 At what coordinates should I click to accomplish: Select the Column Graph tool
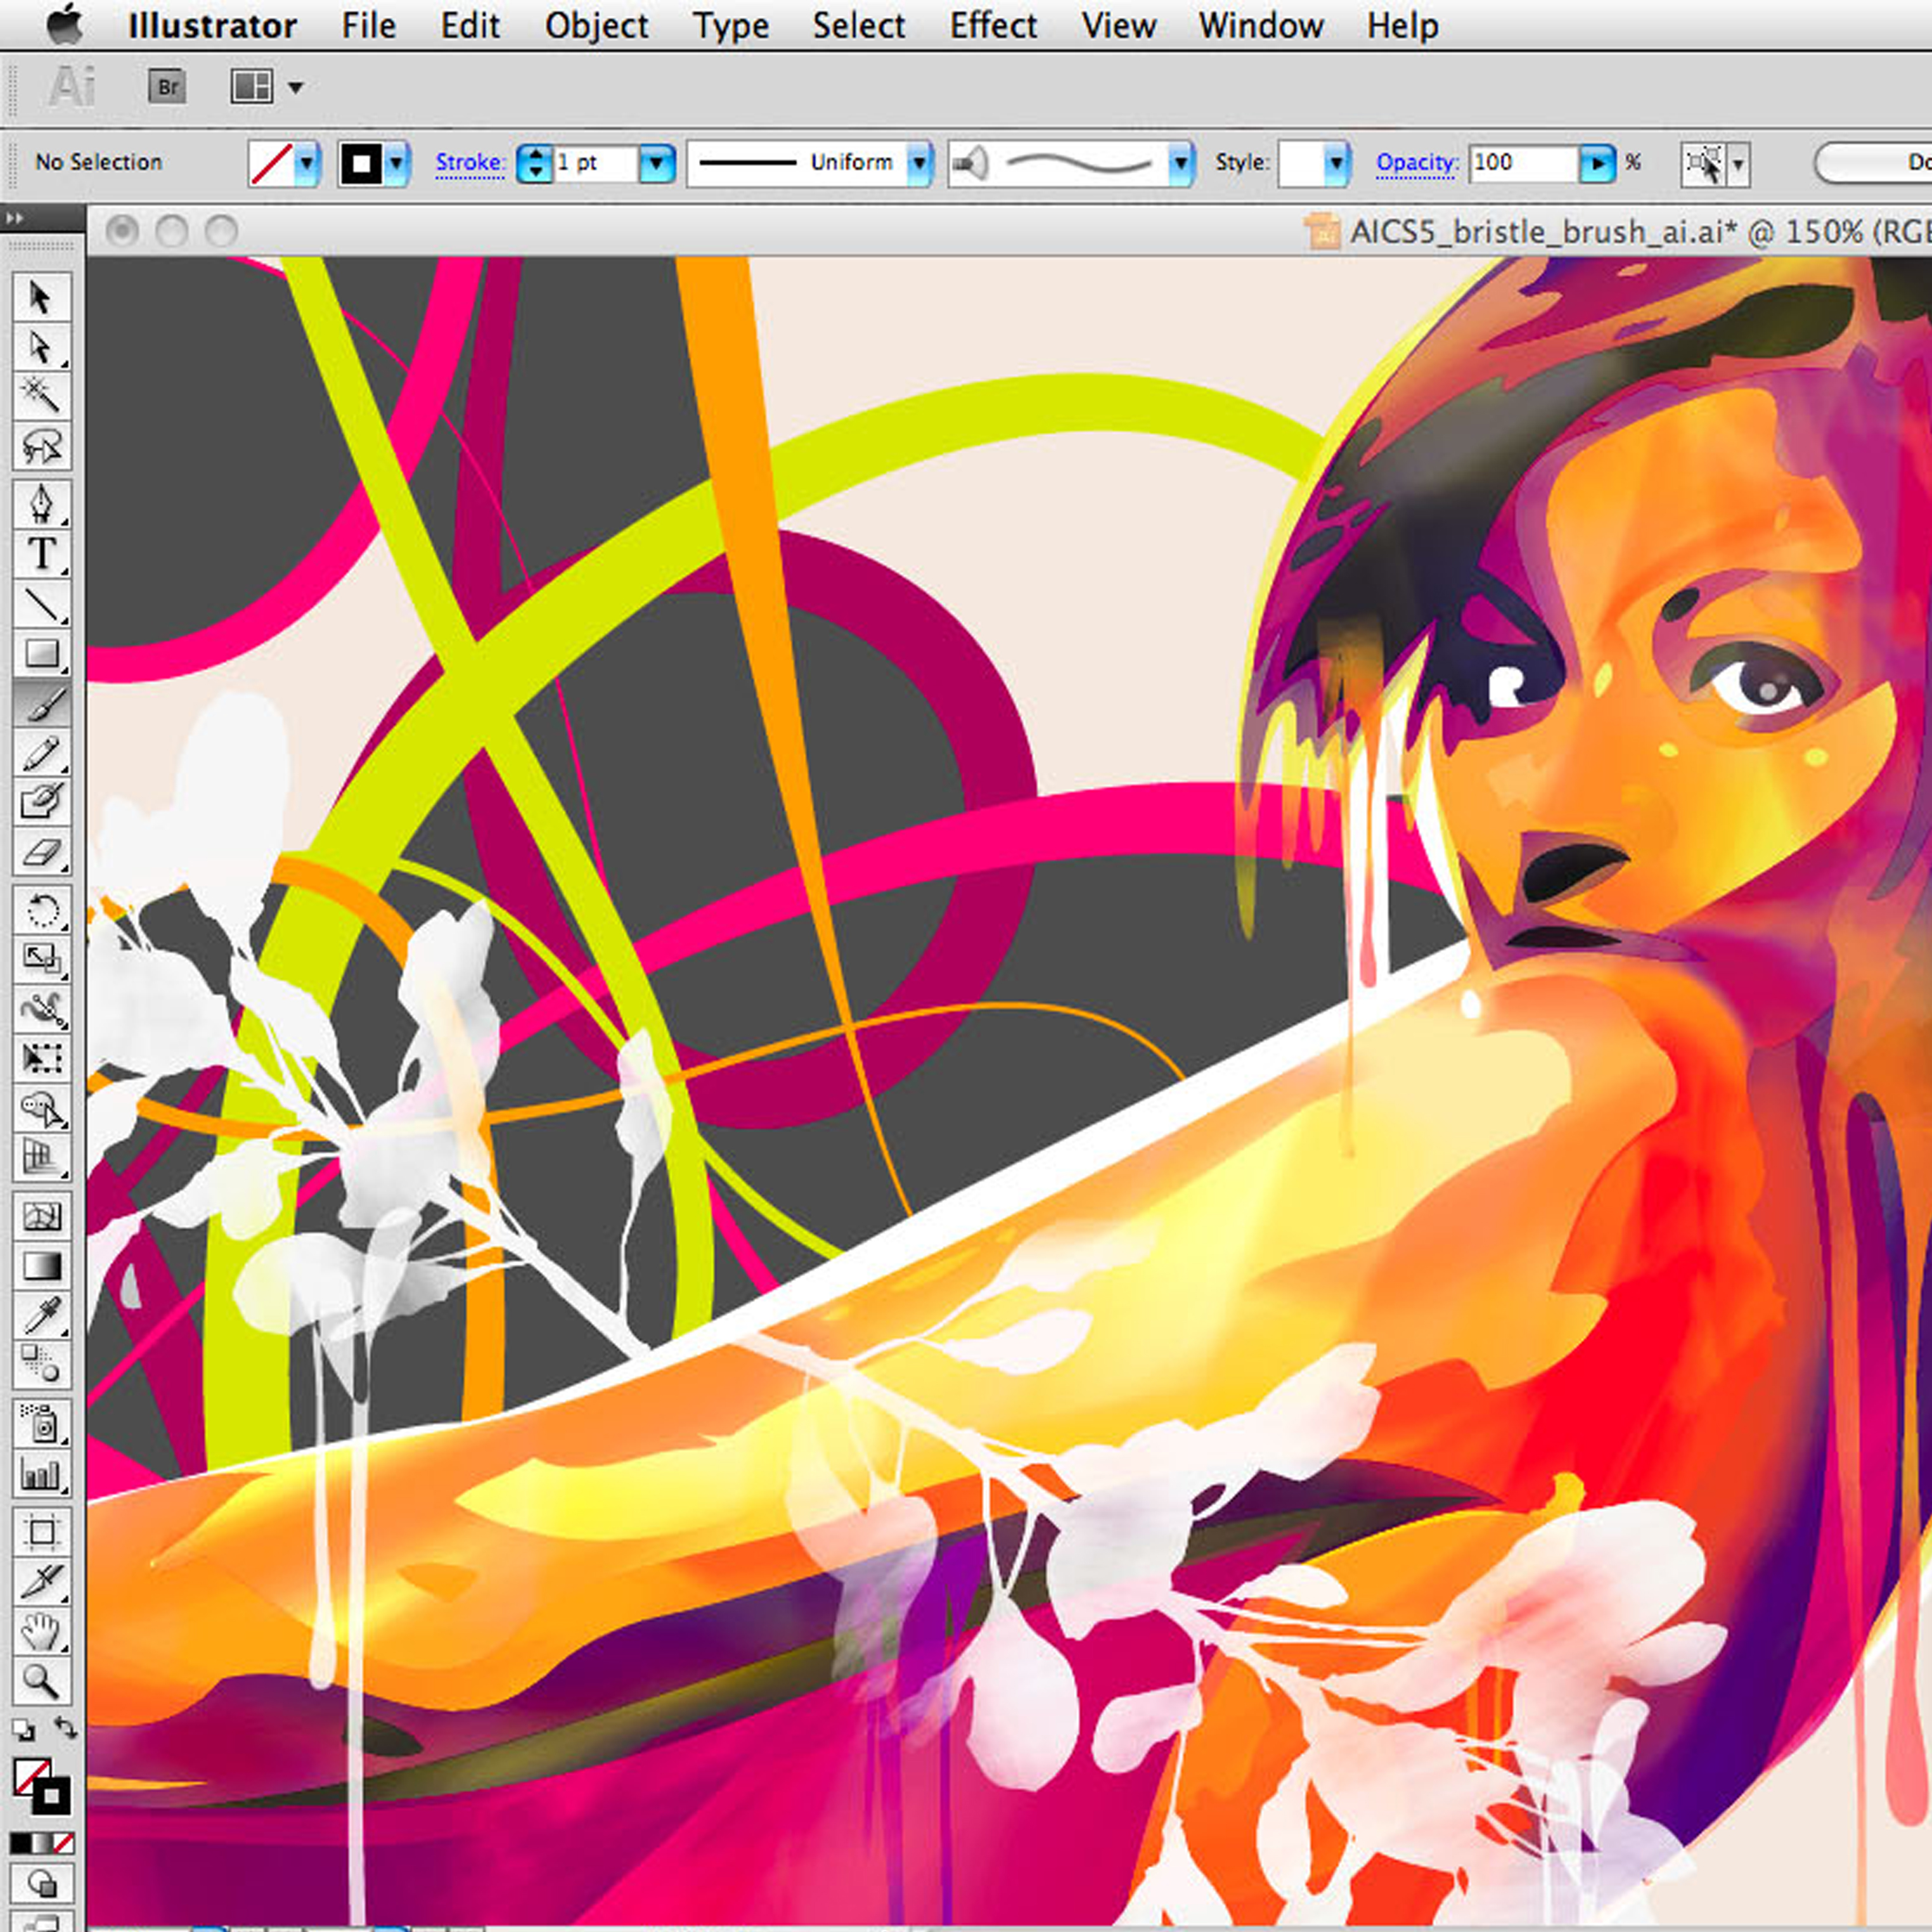click(41, 1474)
